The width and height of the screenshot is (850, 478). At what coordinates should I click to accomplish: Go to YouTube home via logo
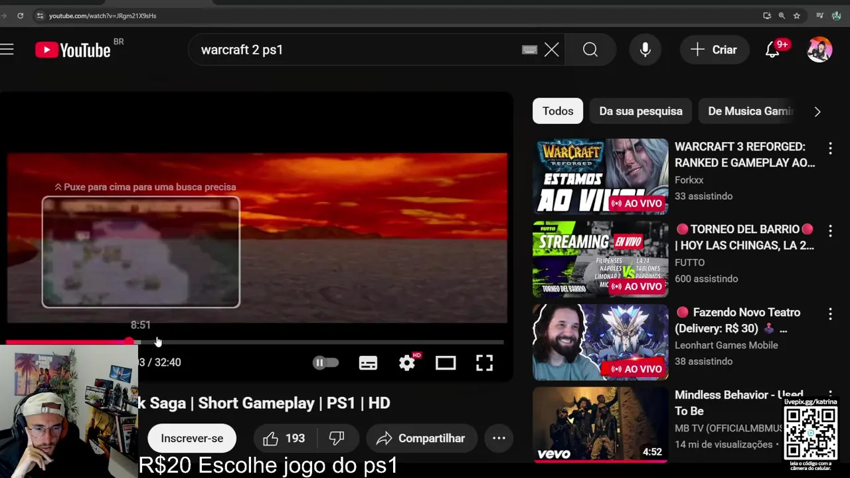pyautogui.click(x=73, y=50)
